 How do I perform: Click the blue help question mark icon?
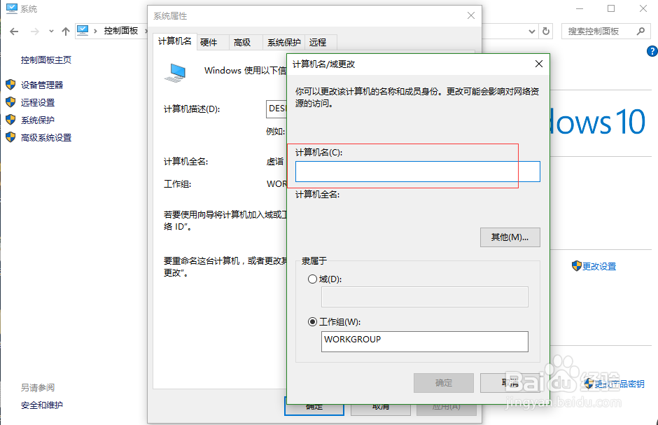[652, 51]
